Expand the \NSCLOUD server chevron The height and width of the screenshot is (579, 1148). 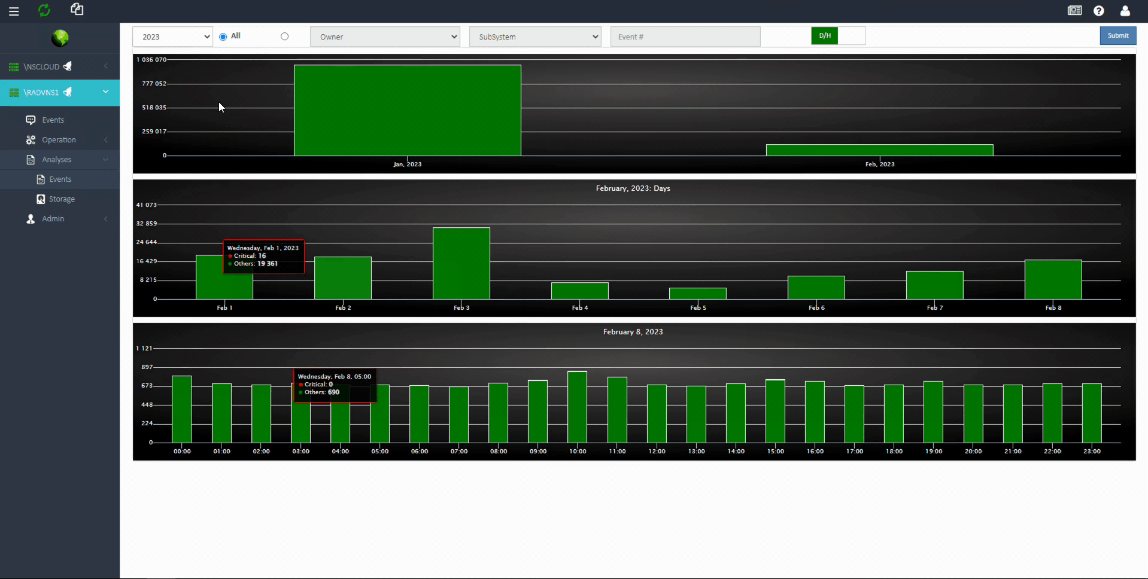106,66
